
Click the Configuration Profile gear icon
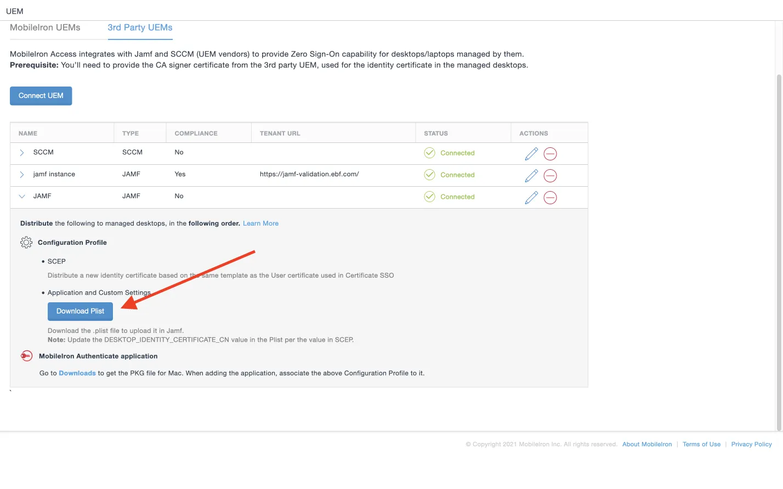tap(26, 243)
